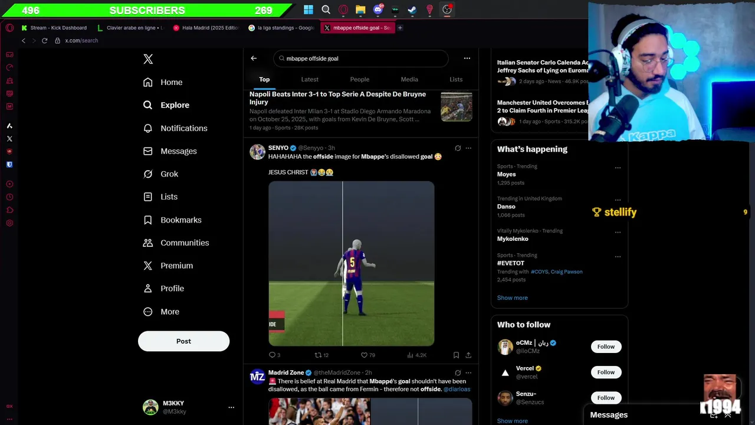The height and width of the screenshot is (425, 755).
Task: Open the offside image in SENYO's post
Action: click(352, 263)
